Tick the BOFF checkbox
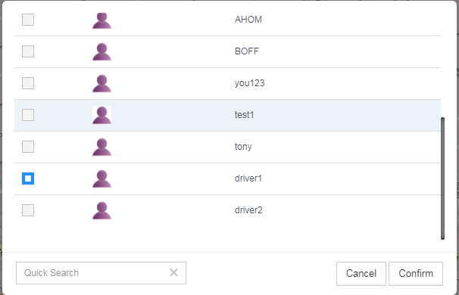This screenshot has height=295, width=459. [28, 51]
